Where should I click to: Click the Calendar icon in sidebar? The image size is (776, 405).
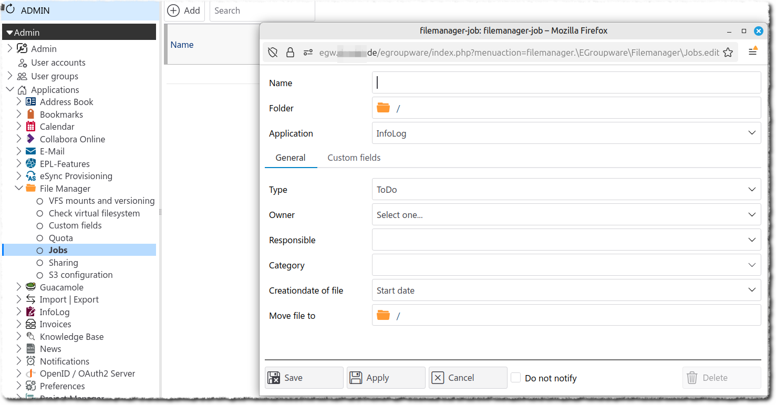point(30,127)
